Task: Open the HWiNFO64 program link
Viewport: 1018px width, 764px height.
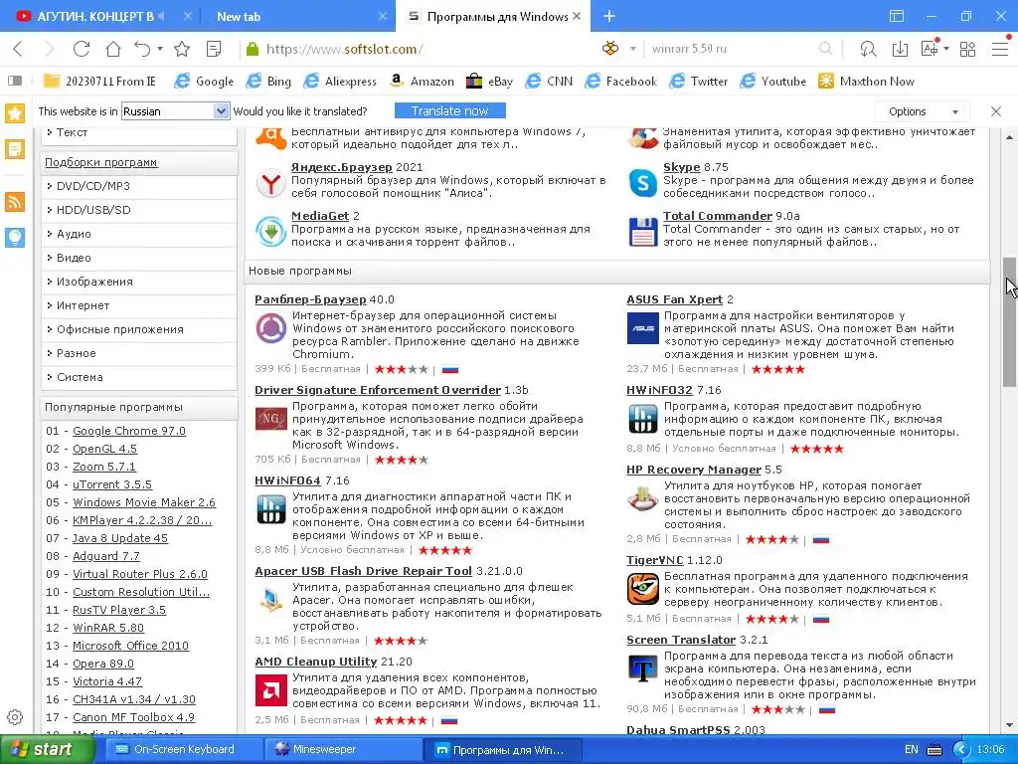Action: [x=287, y=480]
